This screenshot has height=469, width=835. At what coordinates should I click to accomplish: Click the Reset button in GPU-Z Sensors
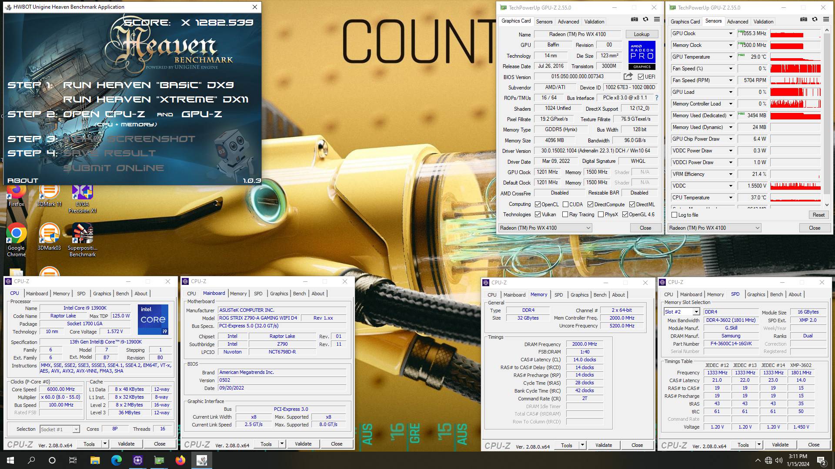tap(818, 215)
